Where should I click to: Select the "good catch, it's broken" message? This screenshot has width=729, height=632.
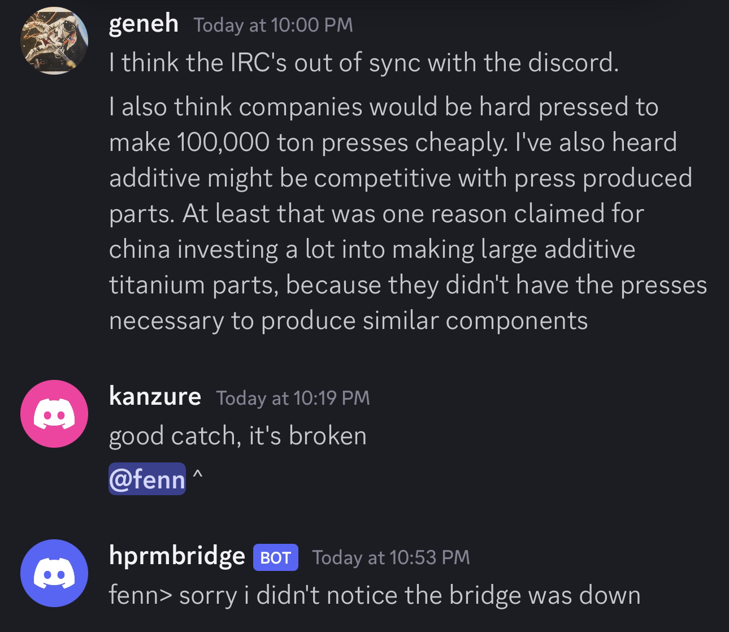pyautogui.click(x=237, y=436)
